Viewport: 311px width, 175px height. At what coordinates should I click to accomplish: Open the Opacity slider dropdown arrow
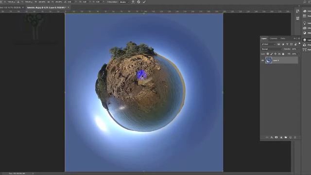(299, 49)
